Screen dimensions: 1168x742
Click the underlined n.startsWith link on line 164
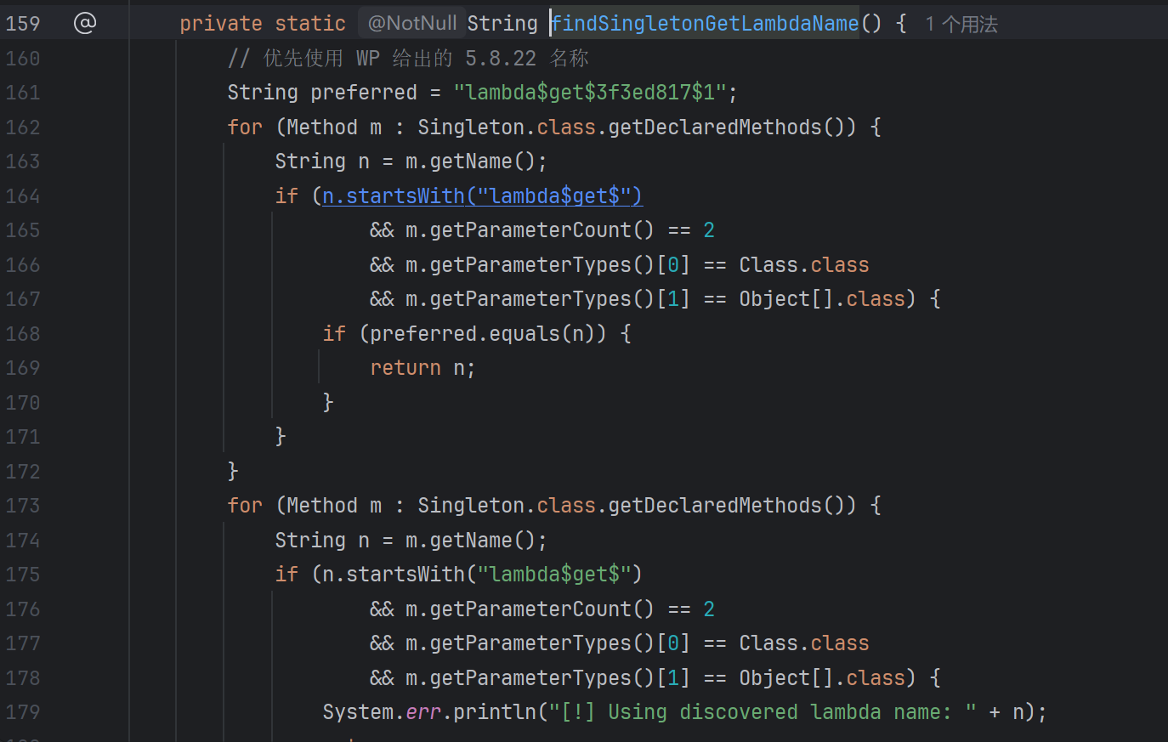pyautogui.click(x=482, y=196)
